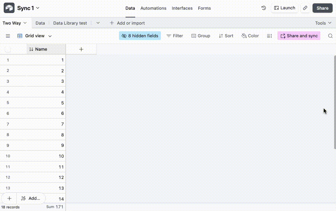Select the Name cell in row 7
This screenshot has width=336, height=211.
coord(46,124)
